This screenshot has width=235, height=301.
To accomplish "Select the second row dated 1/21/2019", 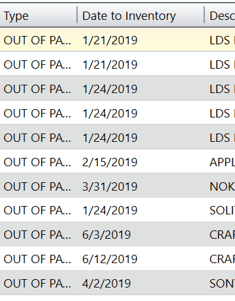I will click(118, 64).
